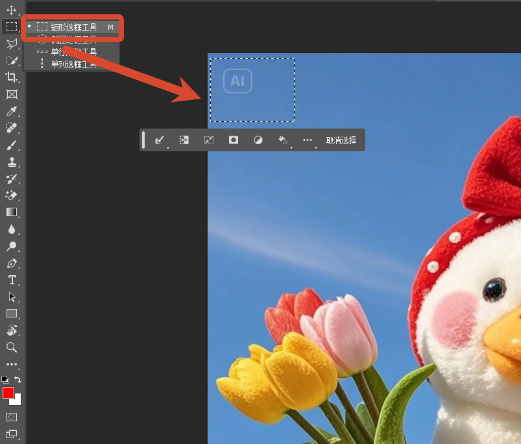
Task: Select the Zoom magnifier tool
Action: click(x=12, y=347)
